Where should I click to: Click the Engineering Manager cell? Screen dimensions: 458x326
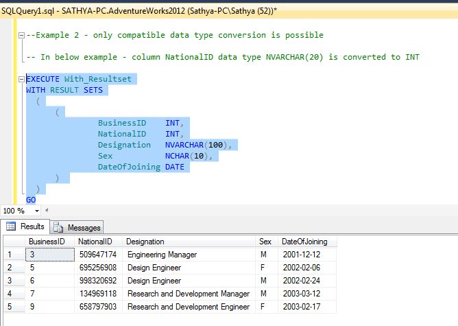(x=189, y=255)
